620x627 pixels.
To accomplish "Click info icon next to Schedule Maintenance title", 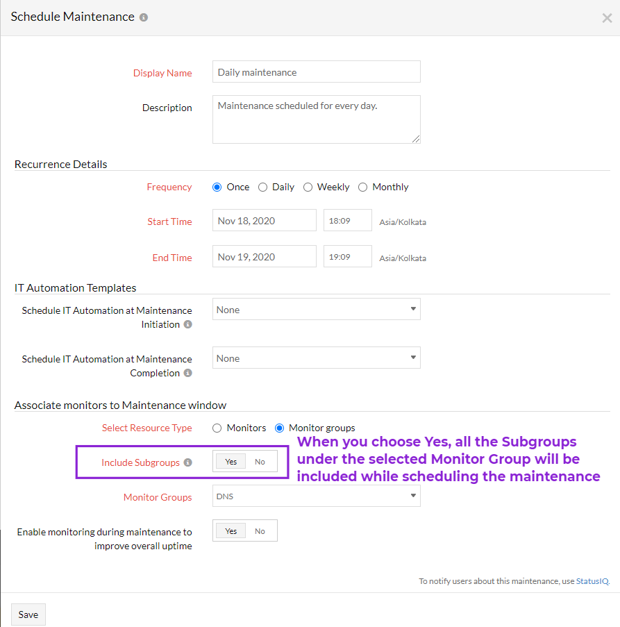I will pyautogui.click(x=144, y=17).
